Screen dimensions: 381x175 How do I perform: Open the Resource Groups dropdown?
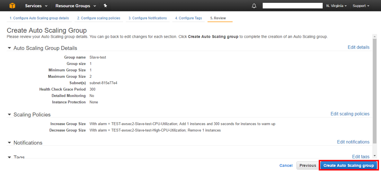[x=76, y=6]
